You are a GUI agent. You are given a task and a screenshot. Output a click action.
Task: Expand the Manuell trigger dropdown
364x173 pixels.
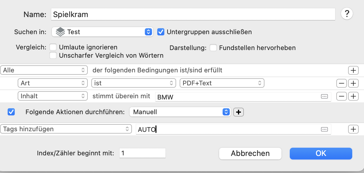(x=180, y=112)
